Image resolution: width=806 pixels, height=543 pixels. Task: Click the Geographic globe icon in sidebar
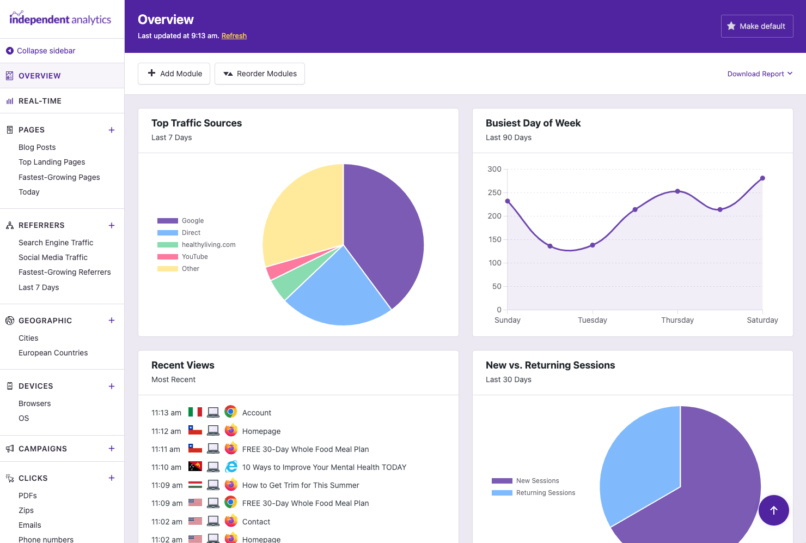(9, 321)
